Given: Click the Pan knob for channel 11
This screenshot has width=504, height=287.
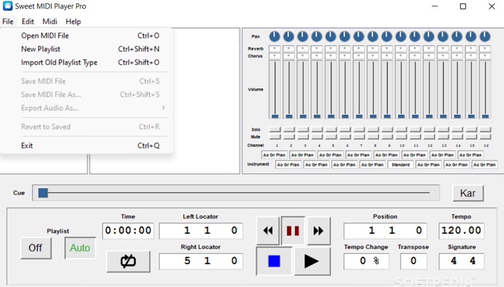Looking at the screenshot, I should coord(415,37).
